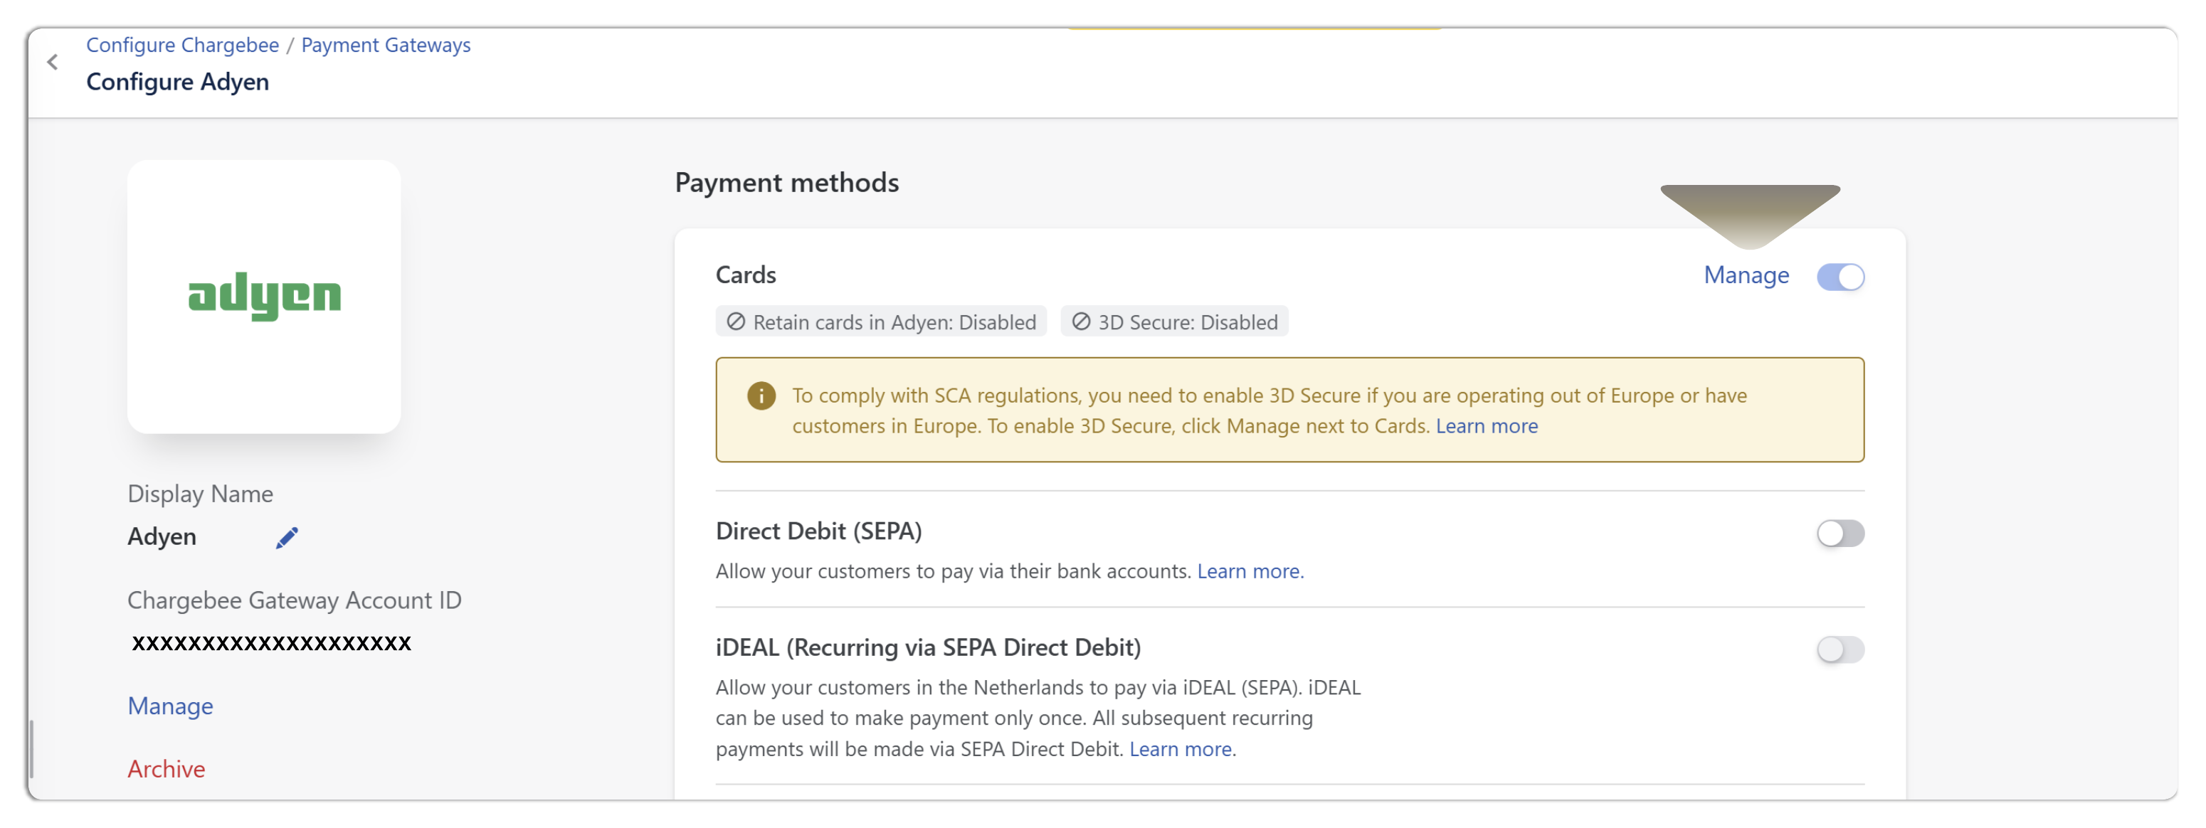Open Learn more for iDEAL description
The image size is (2206, 828).
pyautogui.click(x=1181, y=749)
